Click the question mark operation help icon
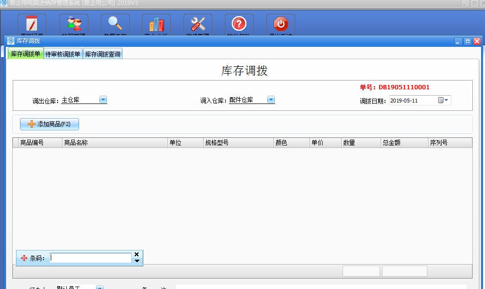The image size is (485, 289). click(239, 23)
